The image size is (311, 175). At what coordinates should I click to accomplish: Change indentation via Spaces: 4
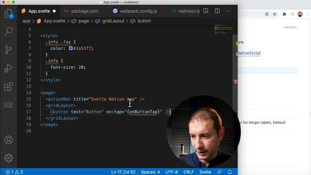(x=150, y=172)
